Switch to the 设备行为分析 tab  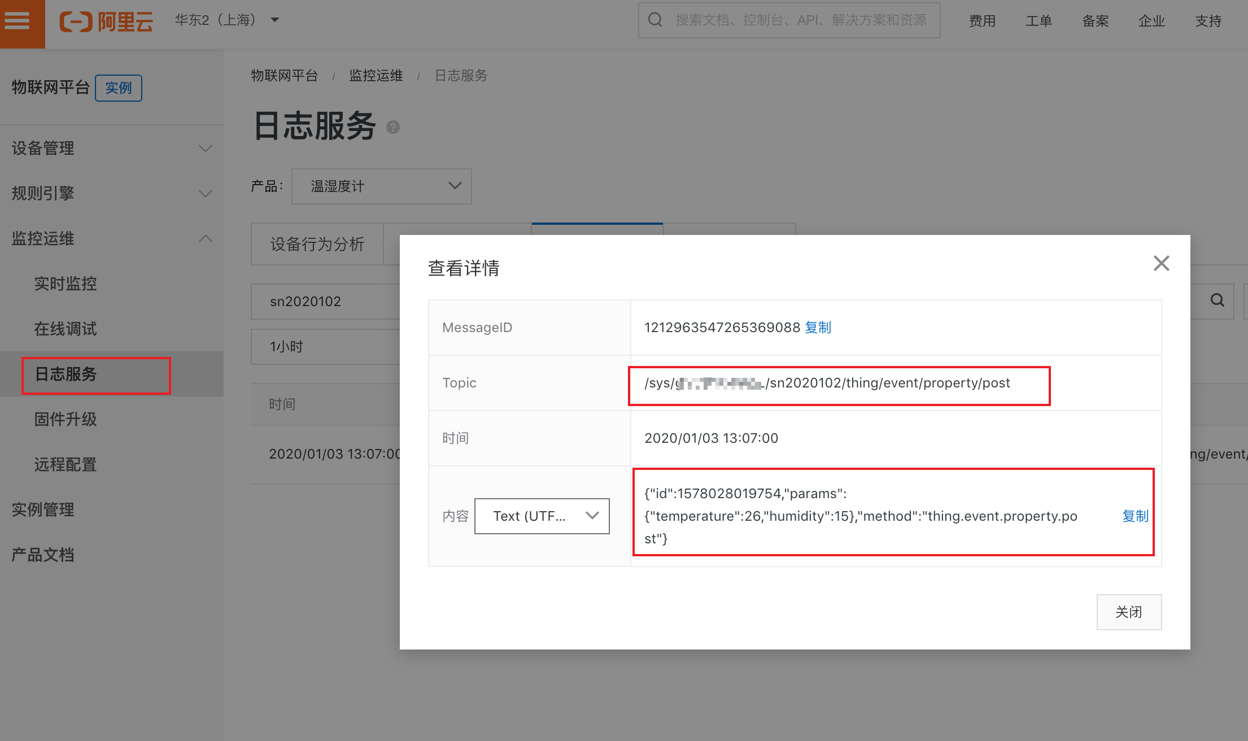click(x=317, y=245)
